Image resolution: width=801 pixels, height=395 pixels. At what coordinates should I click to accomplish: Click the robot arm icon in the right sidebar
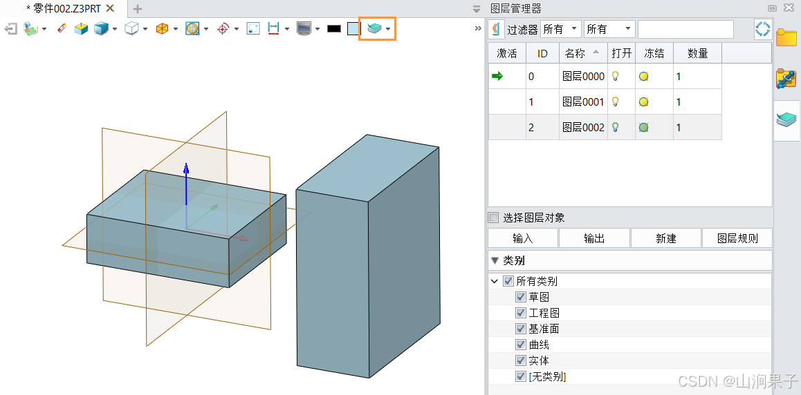coord(786,79)
